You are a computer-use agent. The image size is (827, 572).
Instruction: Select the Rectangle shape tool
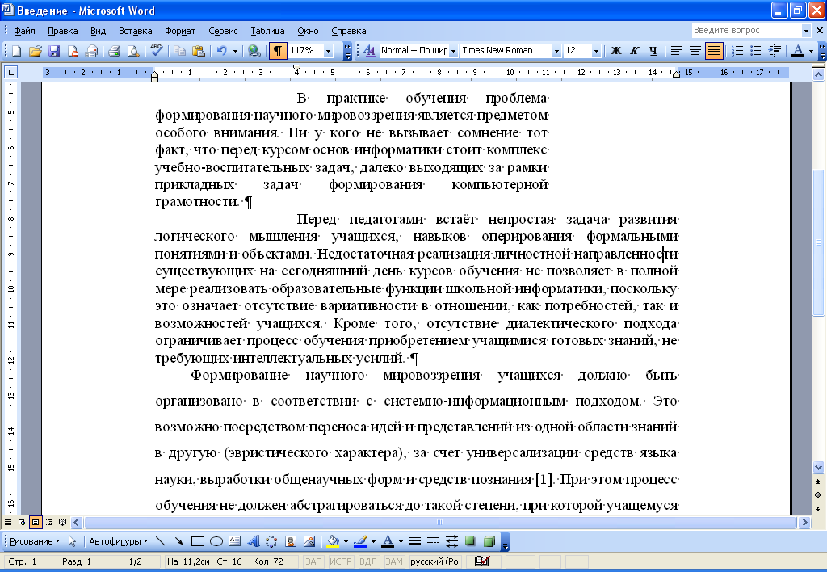pyautogui.click(x=198, y=540)
